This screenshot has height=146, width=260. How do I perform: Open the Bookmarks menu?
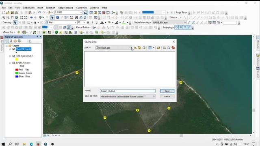click(29, 8)
